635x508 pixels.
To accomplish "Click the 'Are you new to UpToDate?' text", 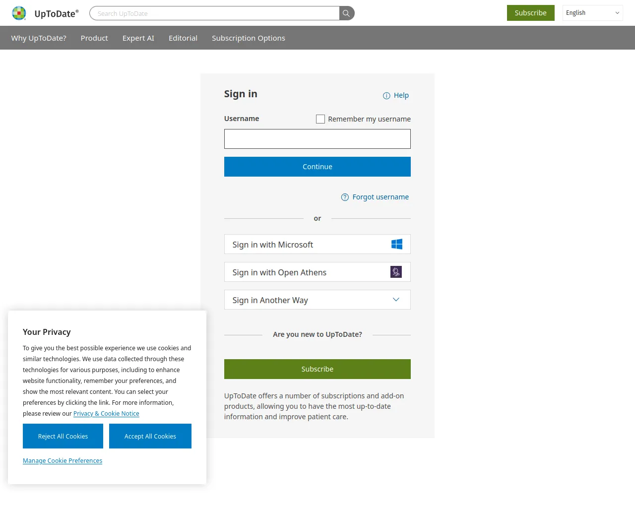I will coord(317,334).
